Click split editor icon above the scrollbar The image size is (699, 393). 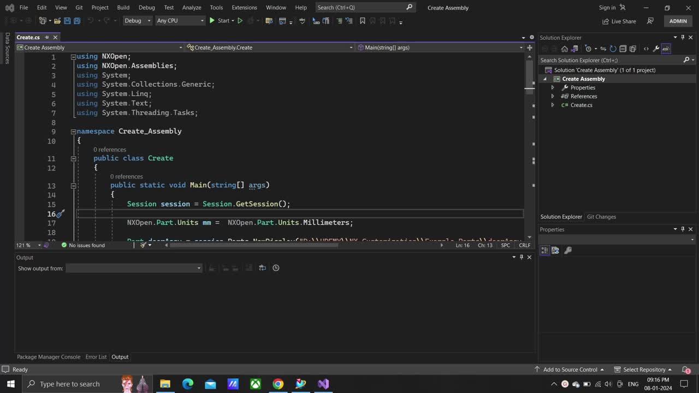530,47
